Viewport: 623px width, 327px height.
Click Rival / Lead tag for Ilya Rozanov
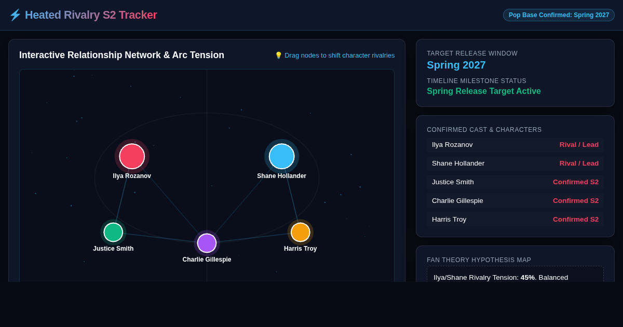coord(579,145)
